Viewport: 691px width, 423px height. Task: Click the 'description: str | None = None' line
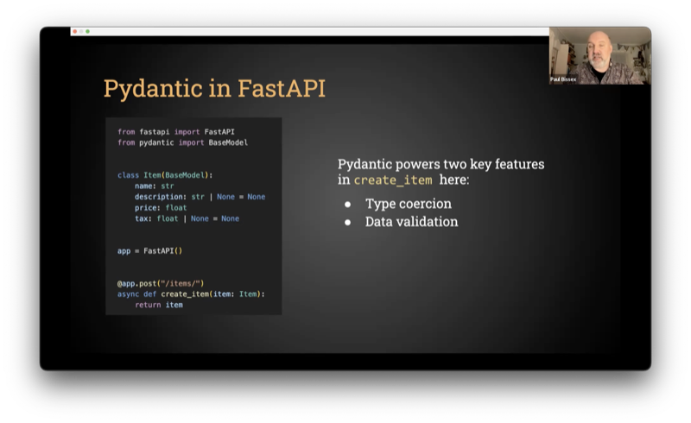(x=200, y=197)
